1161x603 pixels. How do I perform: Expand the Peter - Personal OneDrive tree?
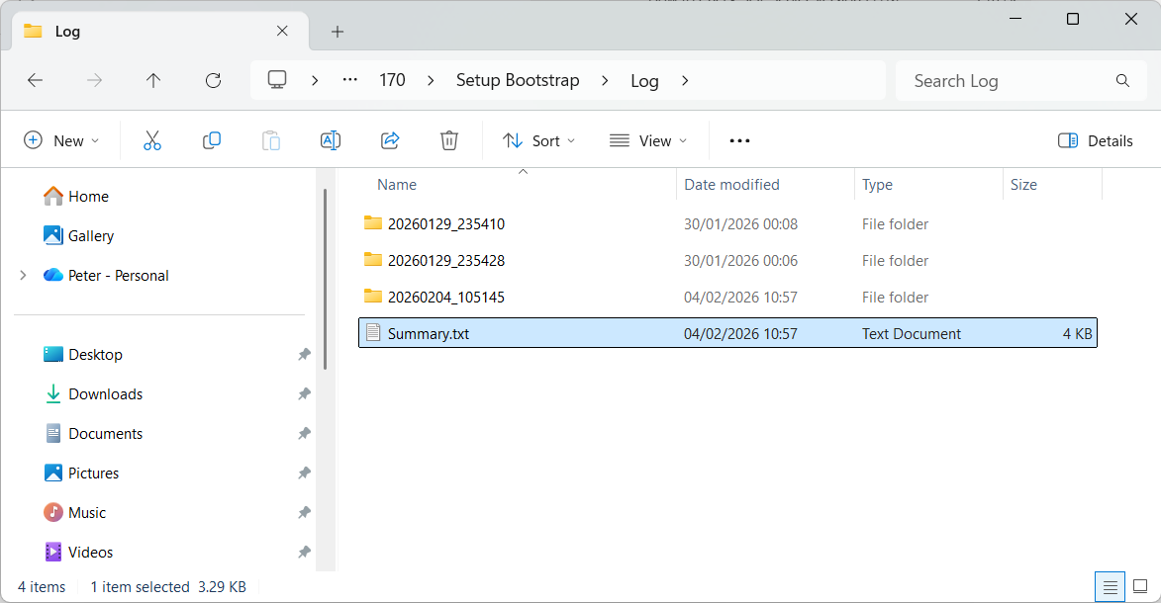(x=23, y=276)
